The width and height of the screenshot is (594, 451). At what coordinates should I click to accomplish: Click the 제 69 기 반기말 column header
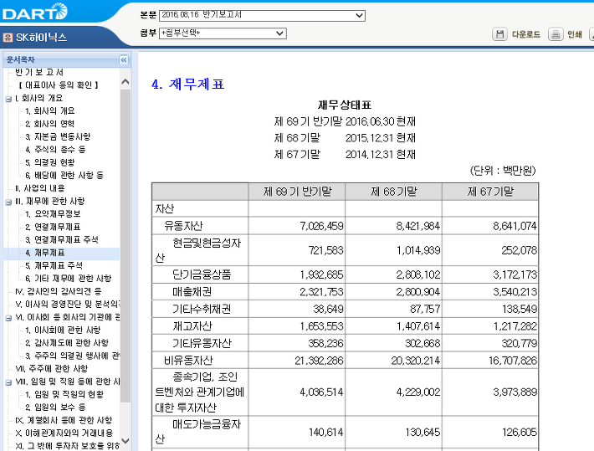(297, 192)
